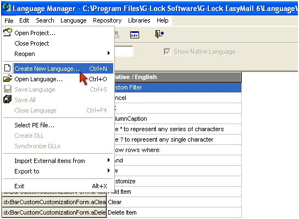Open the Search menu
This screenshot has height=219, width=299.
point(45,20)
